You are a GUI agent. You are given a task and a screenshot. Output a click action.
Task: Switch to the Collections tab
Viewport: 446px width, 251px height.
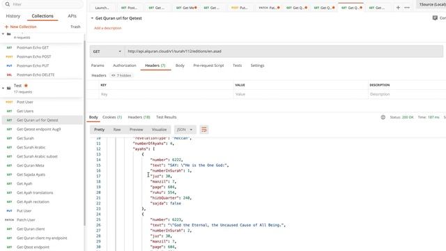(43, 16)
